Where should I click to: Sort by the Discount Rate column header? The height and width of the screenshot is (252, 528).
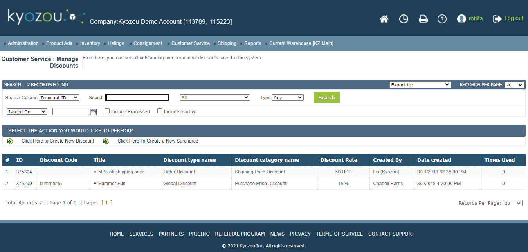pyautogui.click(x=339, y=160)
